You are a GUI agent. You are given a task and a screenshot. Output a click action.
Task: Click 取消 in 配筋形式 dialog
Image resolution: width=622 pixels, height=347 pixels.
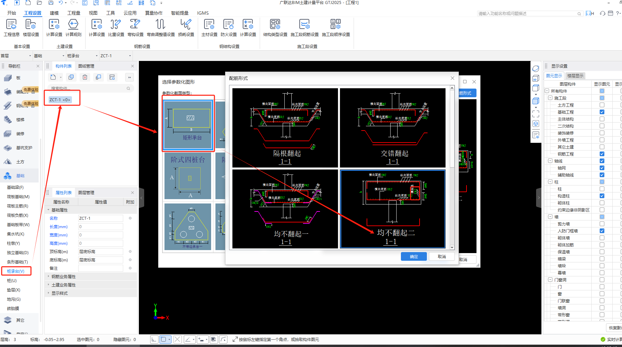(442, 256)
